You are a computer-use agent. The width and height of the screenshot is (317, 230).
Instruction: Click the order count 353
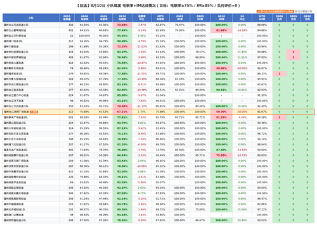click(x=71, y=106)
